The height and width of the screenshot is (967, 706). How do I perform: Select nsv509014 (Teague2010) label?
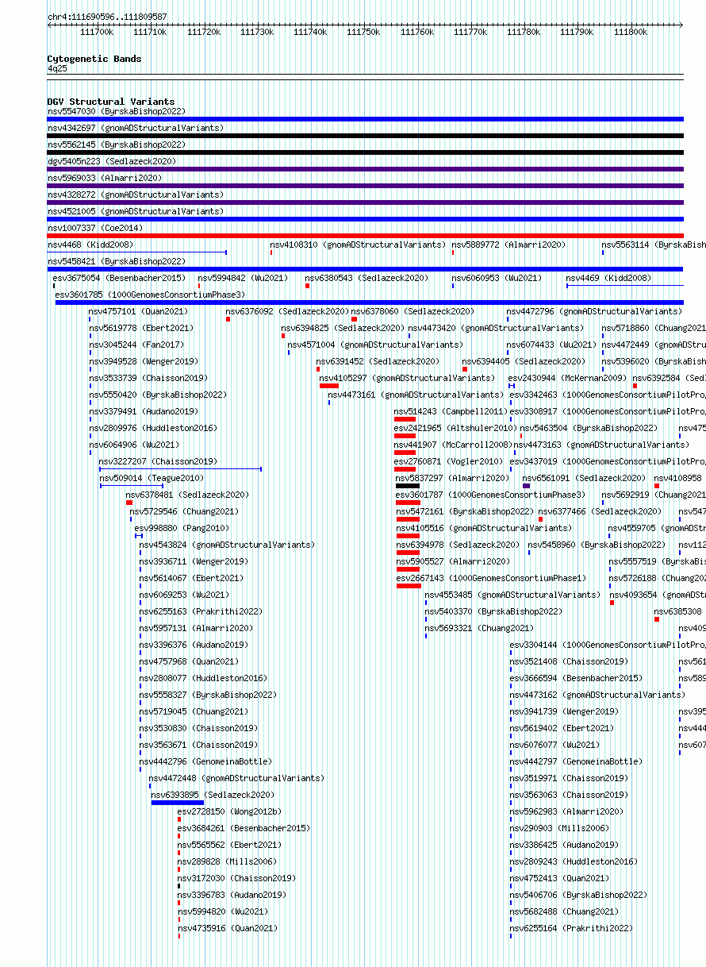point(152,478)
